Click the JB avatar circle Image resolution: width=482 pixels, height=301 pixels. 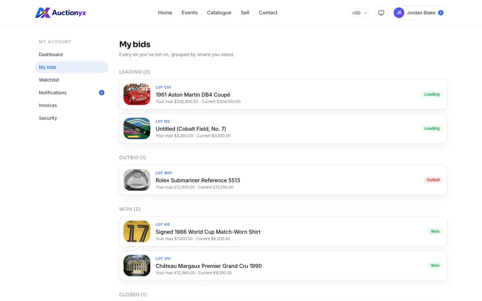point(399,13)
